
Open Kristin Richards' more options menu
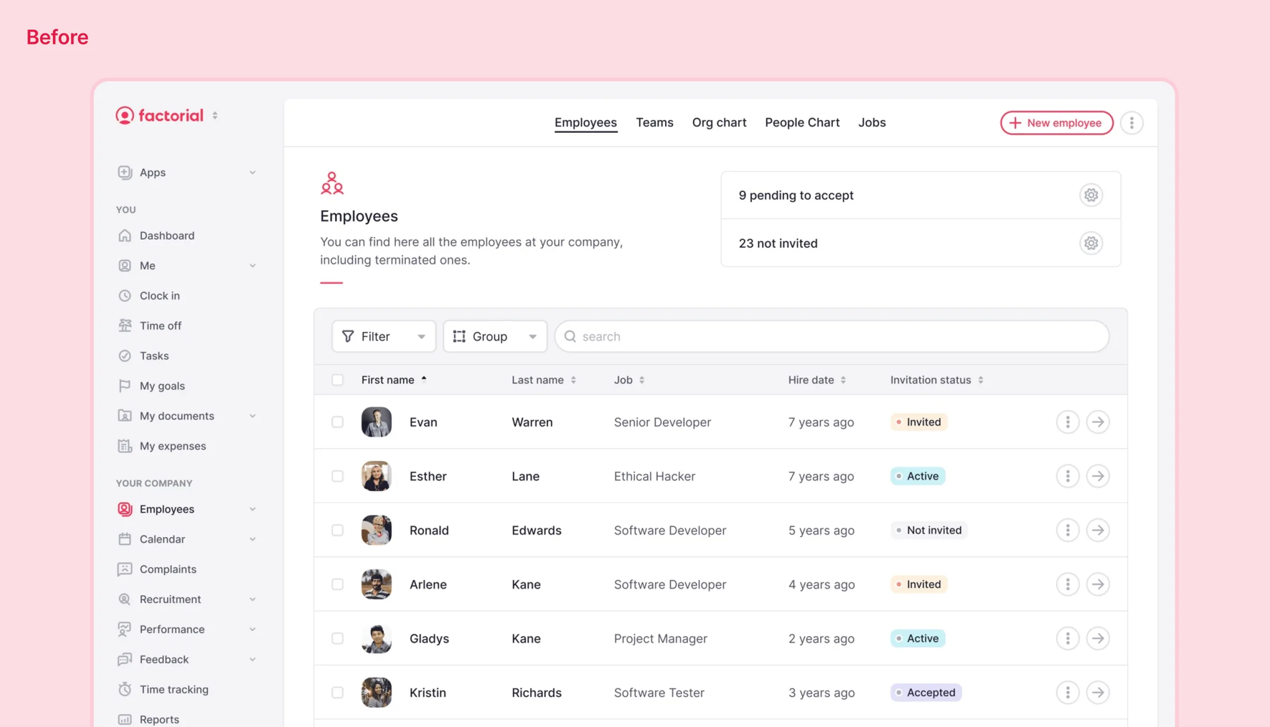pyautogui.click(x=1068, y=693)
